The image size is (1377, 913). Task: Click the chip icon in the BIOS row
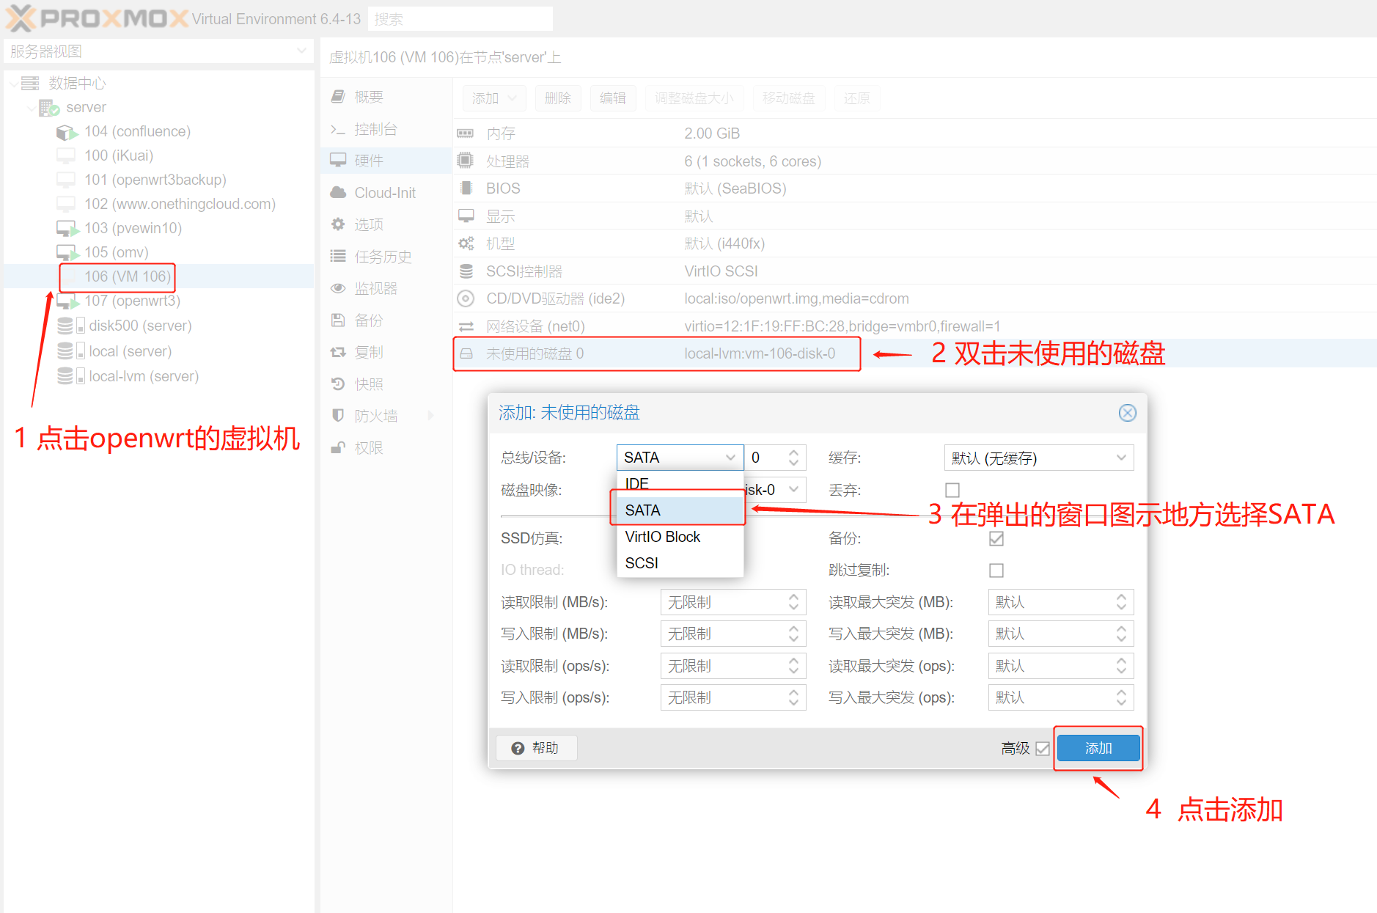pos(466,188)
